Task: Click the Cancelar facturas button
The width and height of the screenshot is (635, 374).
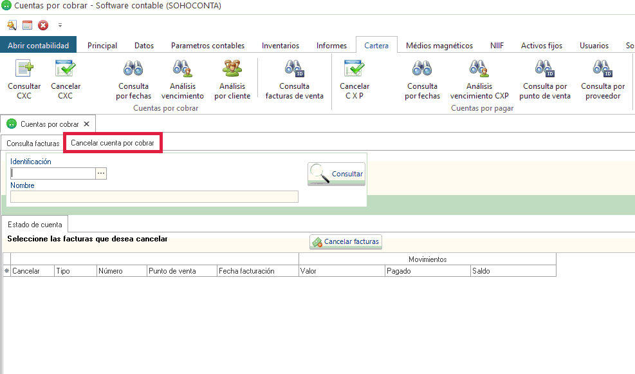Action: 345,242
